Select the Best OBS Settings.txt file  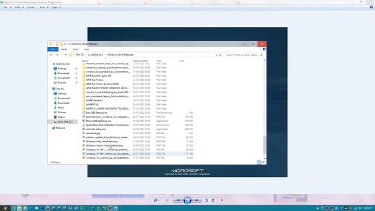coord(97,113)
